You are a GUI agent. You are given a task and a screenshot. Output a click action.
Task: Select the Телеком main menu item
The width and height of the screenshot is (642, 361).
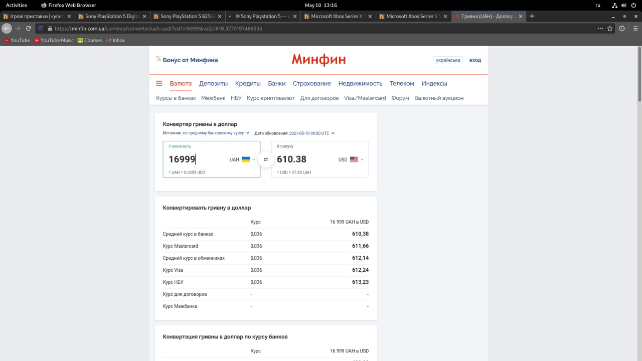402,83
